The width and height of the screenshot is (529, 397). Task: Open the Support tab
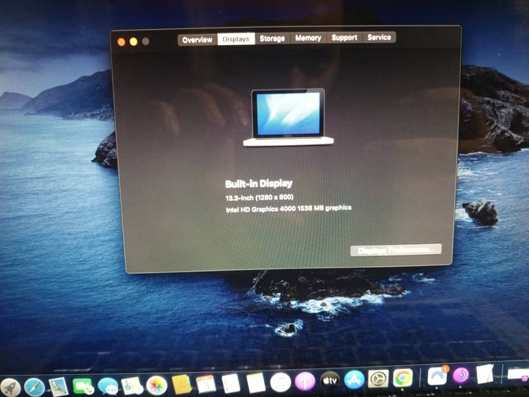344,38
